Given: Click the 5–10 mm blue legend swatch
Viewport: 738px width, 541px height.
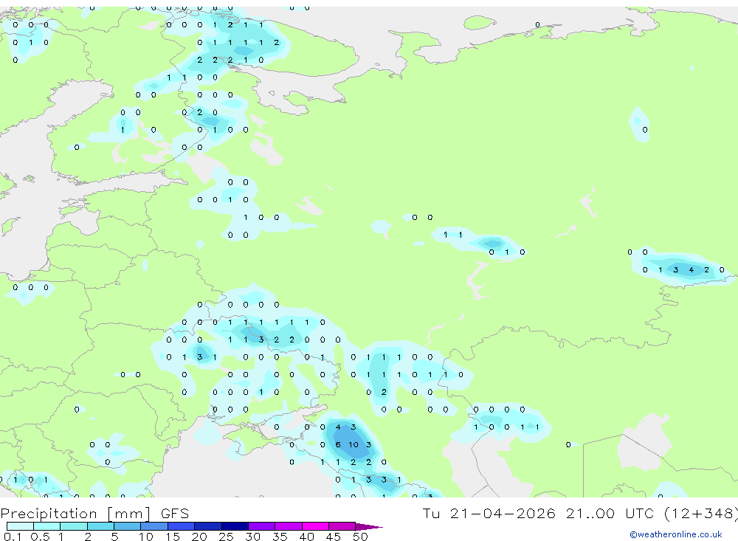Looking at the screenshot, I should pyautogui.click(x=128, y=526).
